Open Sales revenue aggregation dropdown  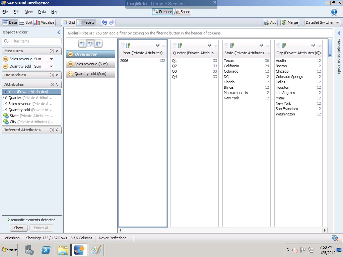[x=51, y=59]
